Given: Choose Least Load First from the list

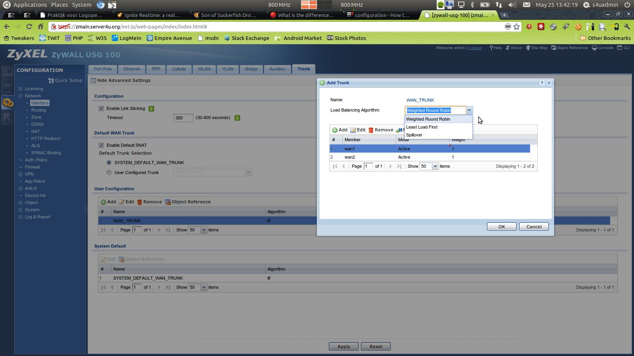Looking at the screenshot, I should point(438,127).
